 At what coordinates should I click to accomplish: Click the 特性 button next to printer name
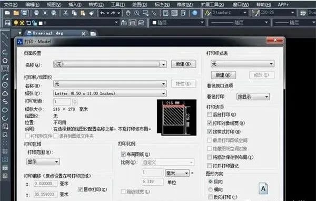183,83
